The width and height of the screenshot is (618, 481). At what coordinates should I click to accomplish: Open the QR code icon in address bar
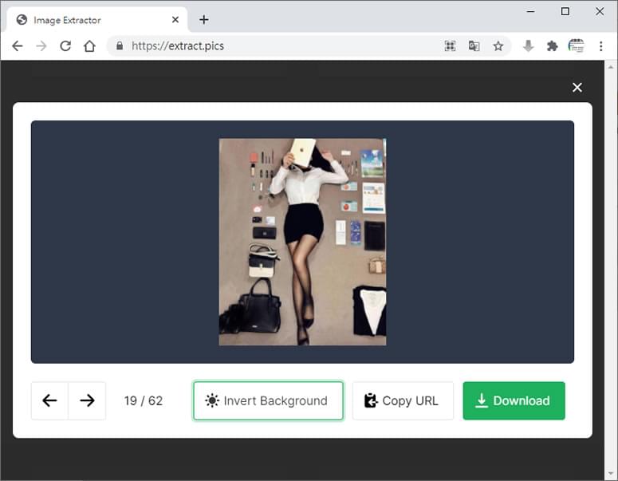point(450,46)
